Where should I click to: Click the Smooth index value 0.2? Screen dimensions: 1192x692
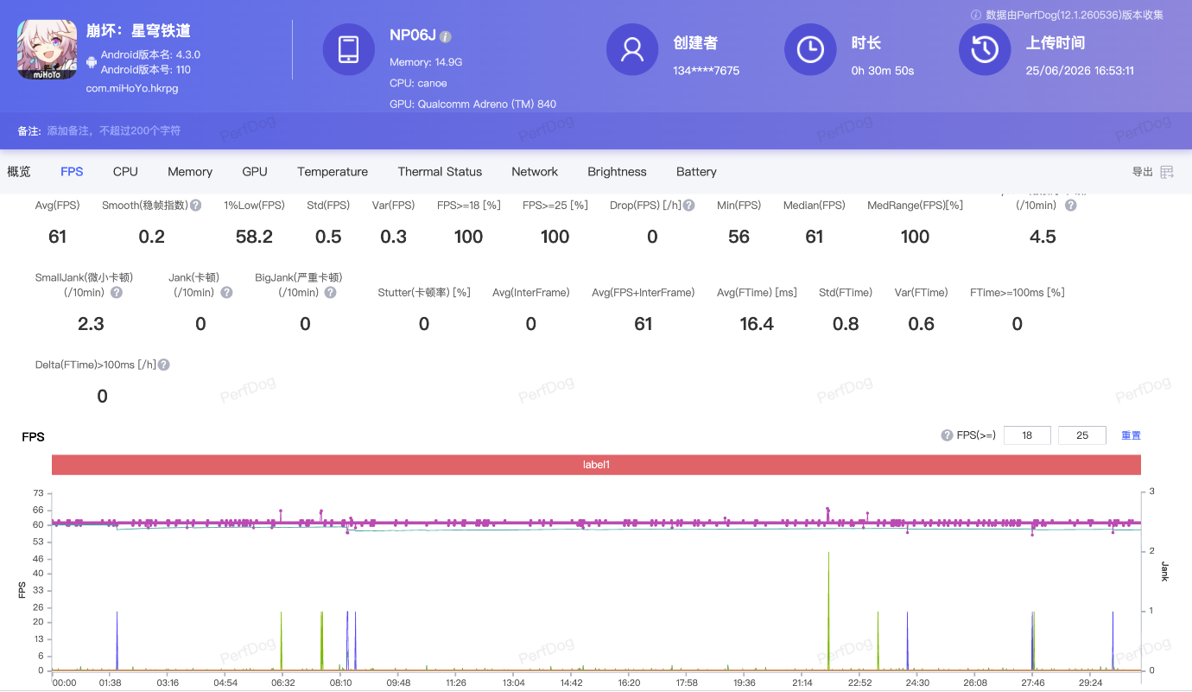click(x=152, y=237)
